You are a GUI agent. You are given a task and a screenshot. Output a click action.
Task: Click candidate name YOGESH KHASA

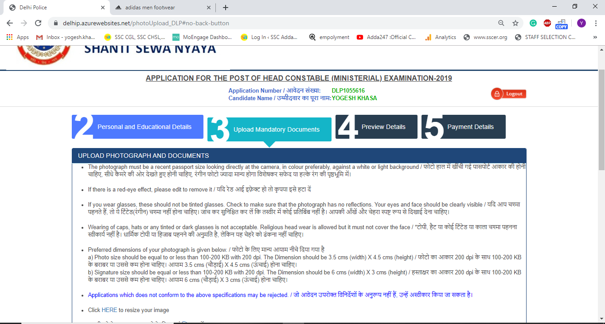(x=355, y=98)
